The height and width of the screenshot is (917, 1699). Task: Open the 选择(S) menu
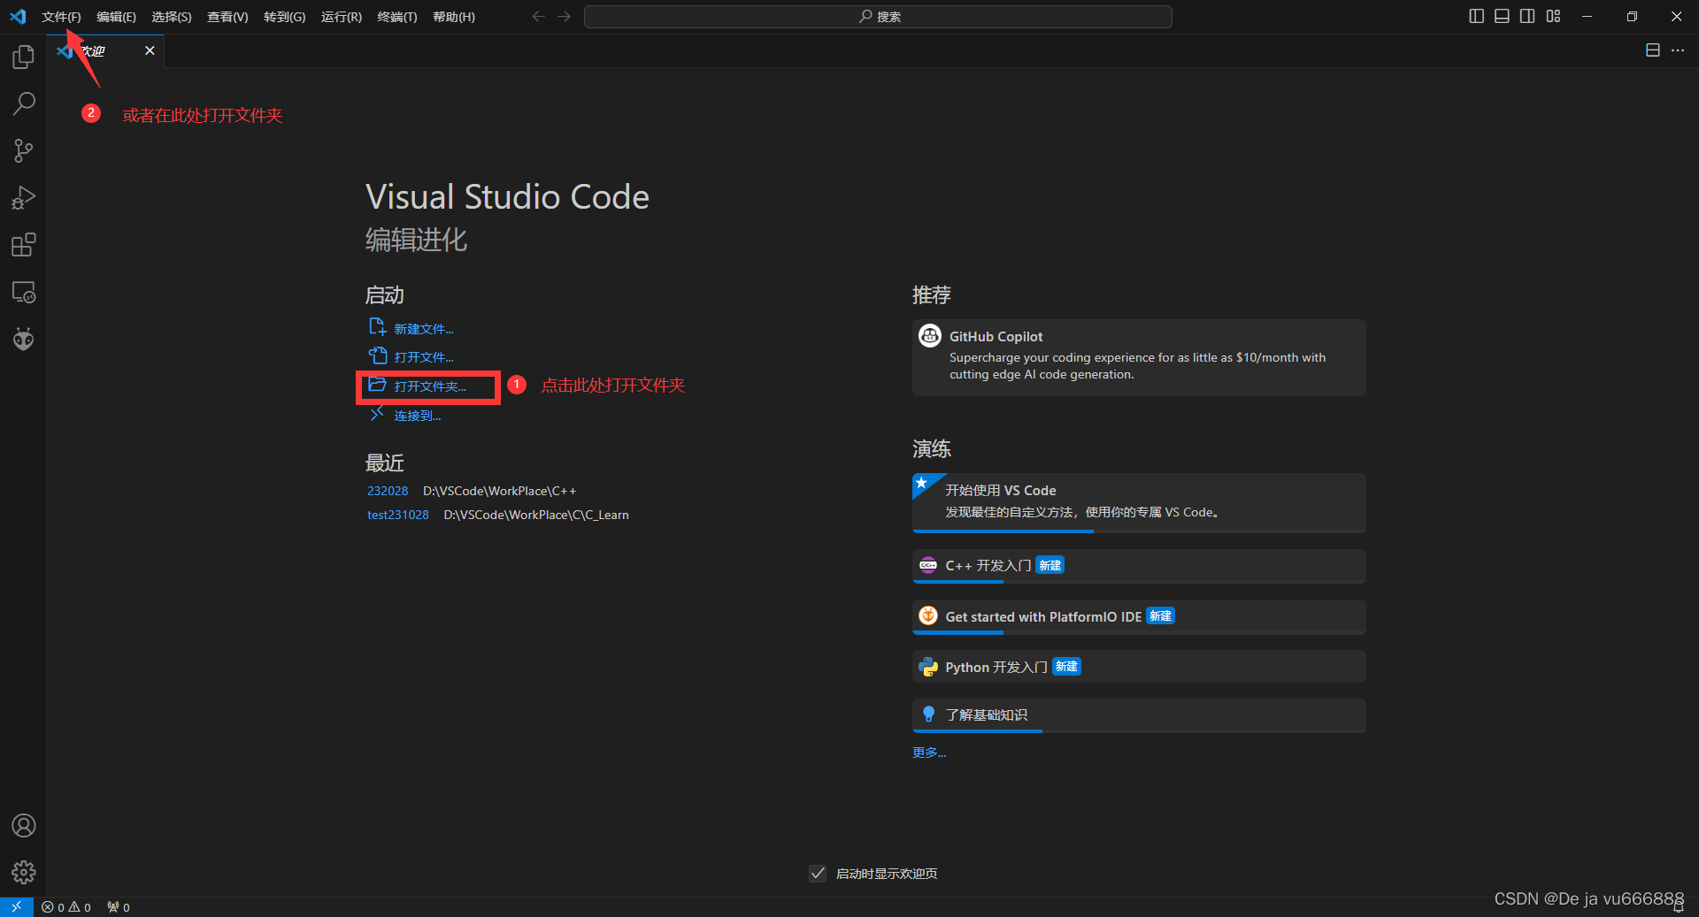click(172, 17)
